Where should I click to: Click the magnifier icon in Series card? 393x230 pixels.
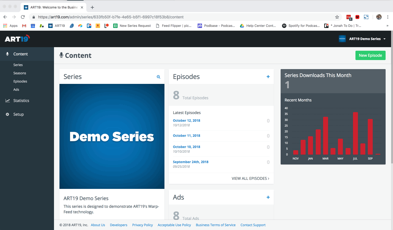point(158,77)
